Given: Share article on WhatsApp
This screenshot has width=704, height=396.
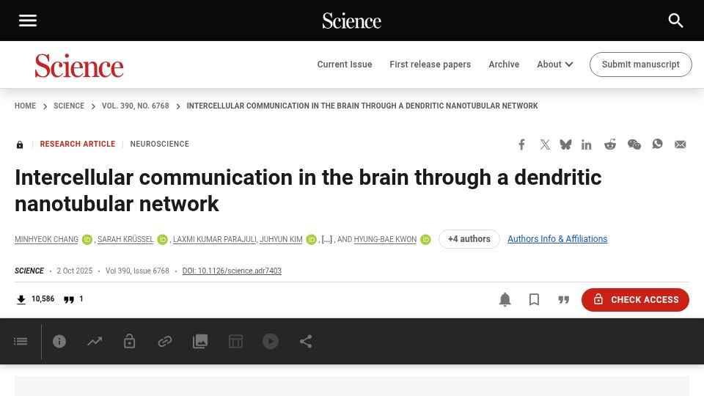Looking at the screenshot, I should 657,144.
